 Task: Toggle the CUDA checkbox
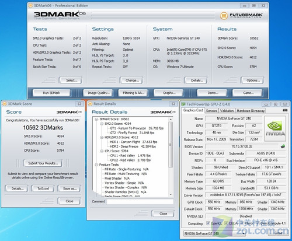[x=226, y=223]
